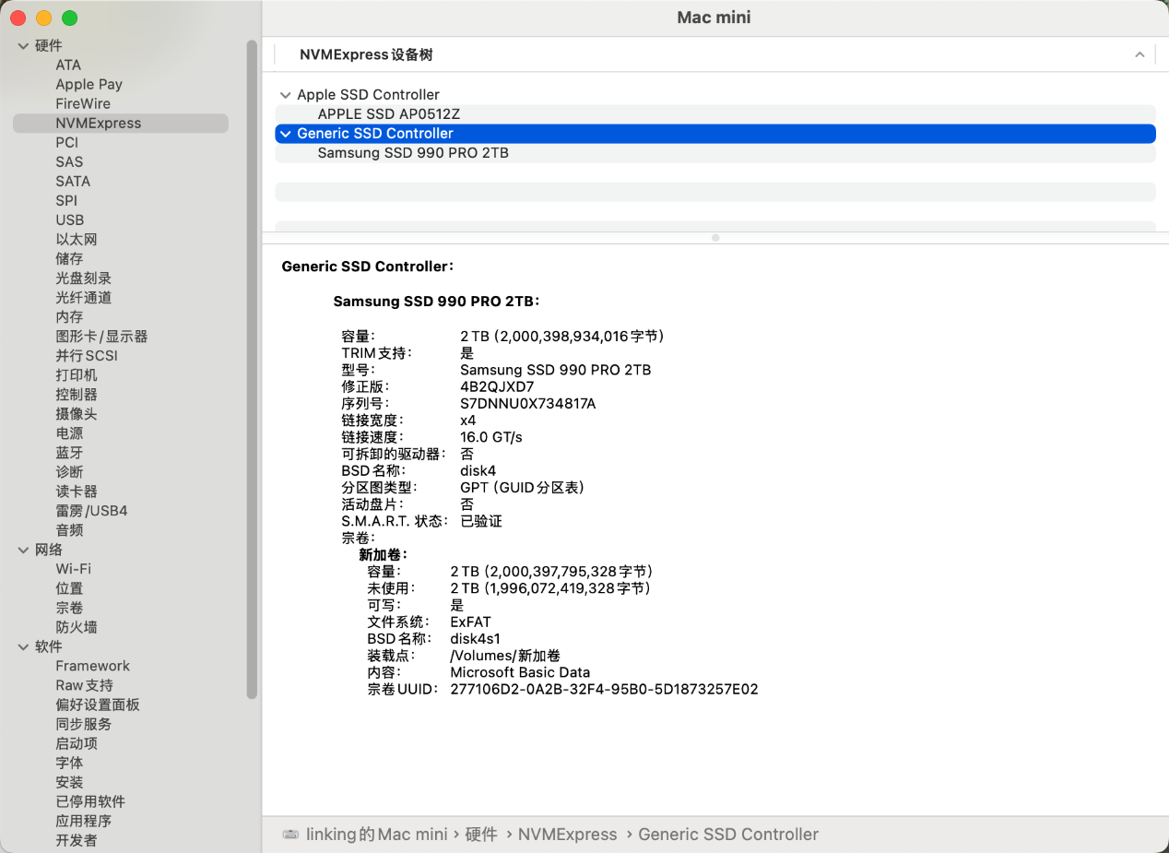The width and height of the screenshot is (1169, 853).
Task: Click the sidebar vertical scrollbar
Action: [x=252, y=369]
